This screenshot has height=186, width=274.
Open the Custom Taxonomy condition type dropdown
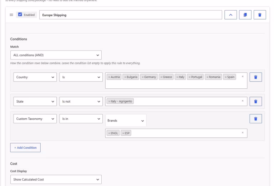(x=35, y=119)
